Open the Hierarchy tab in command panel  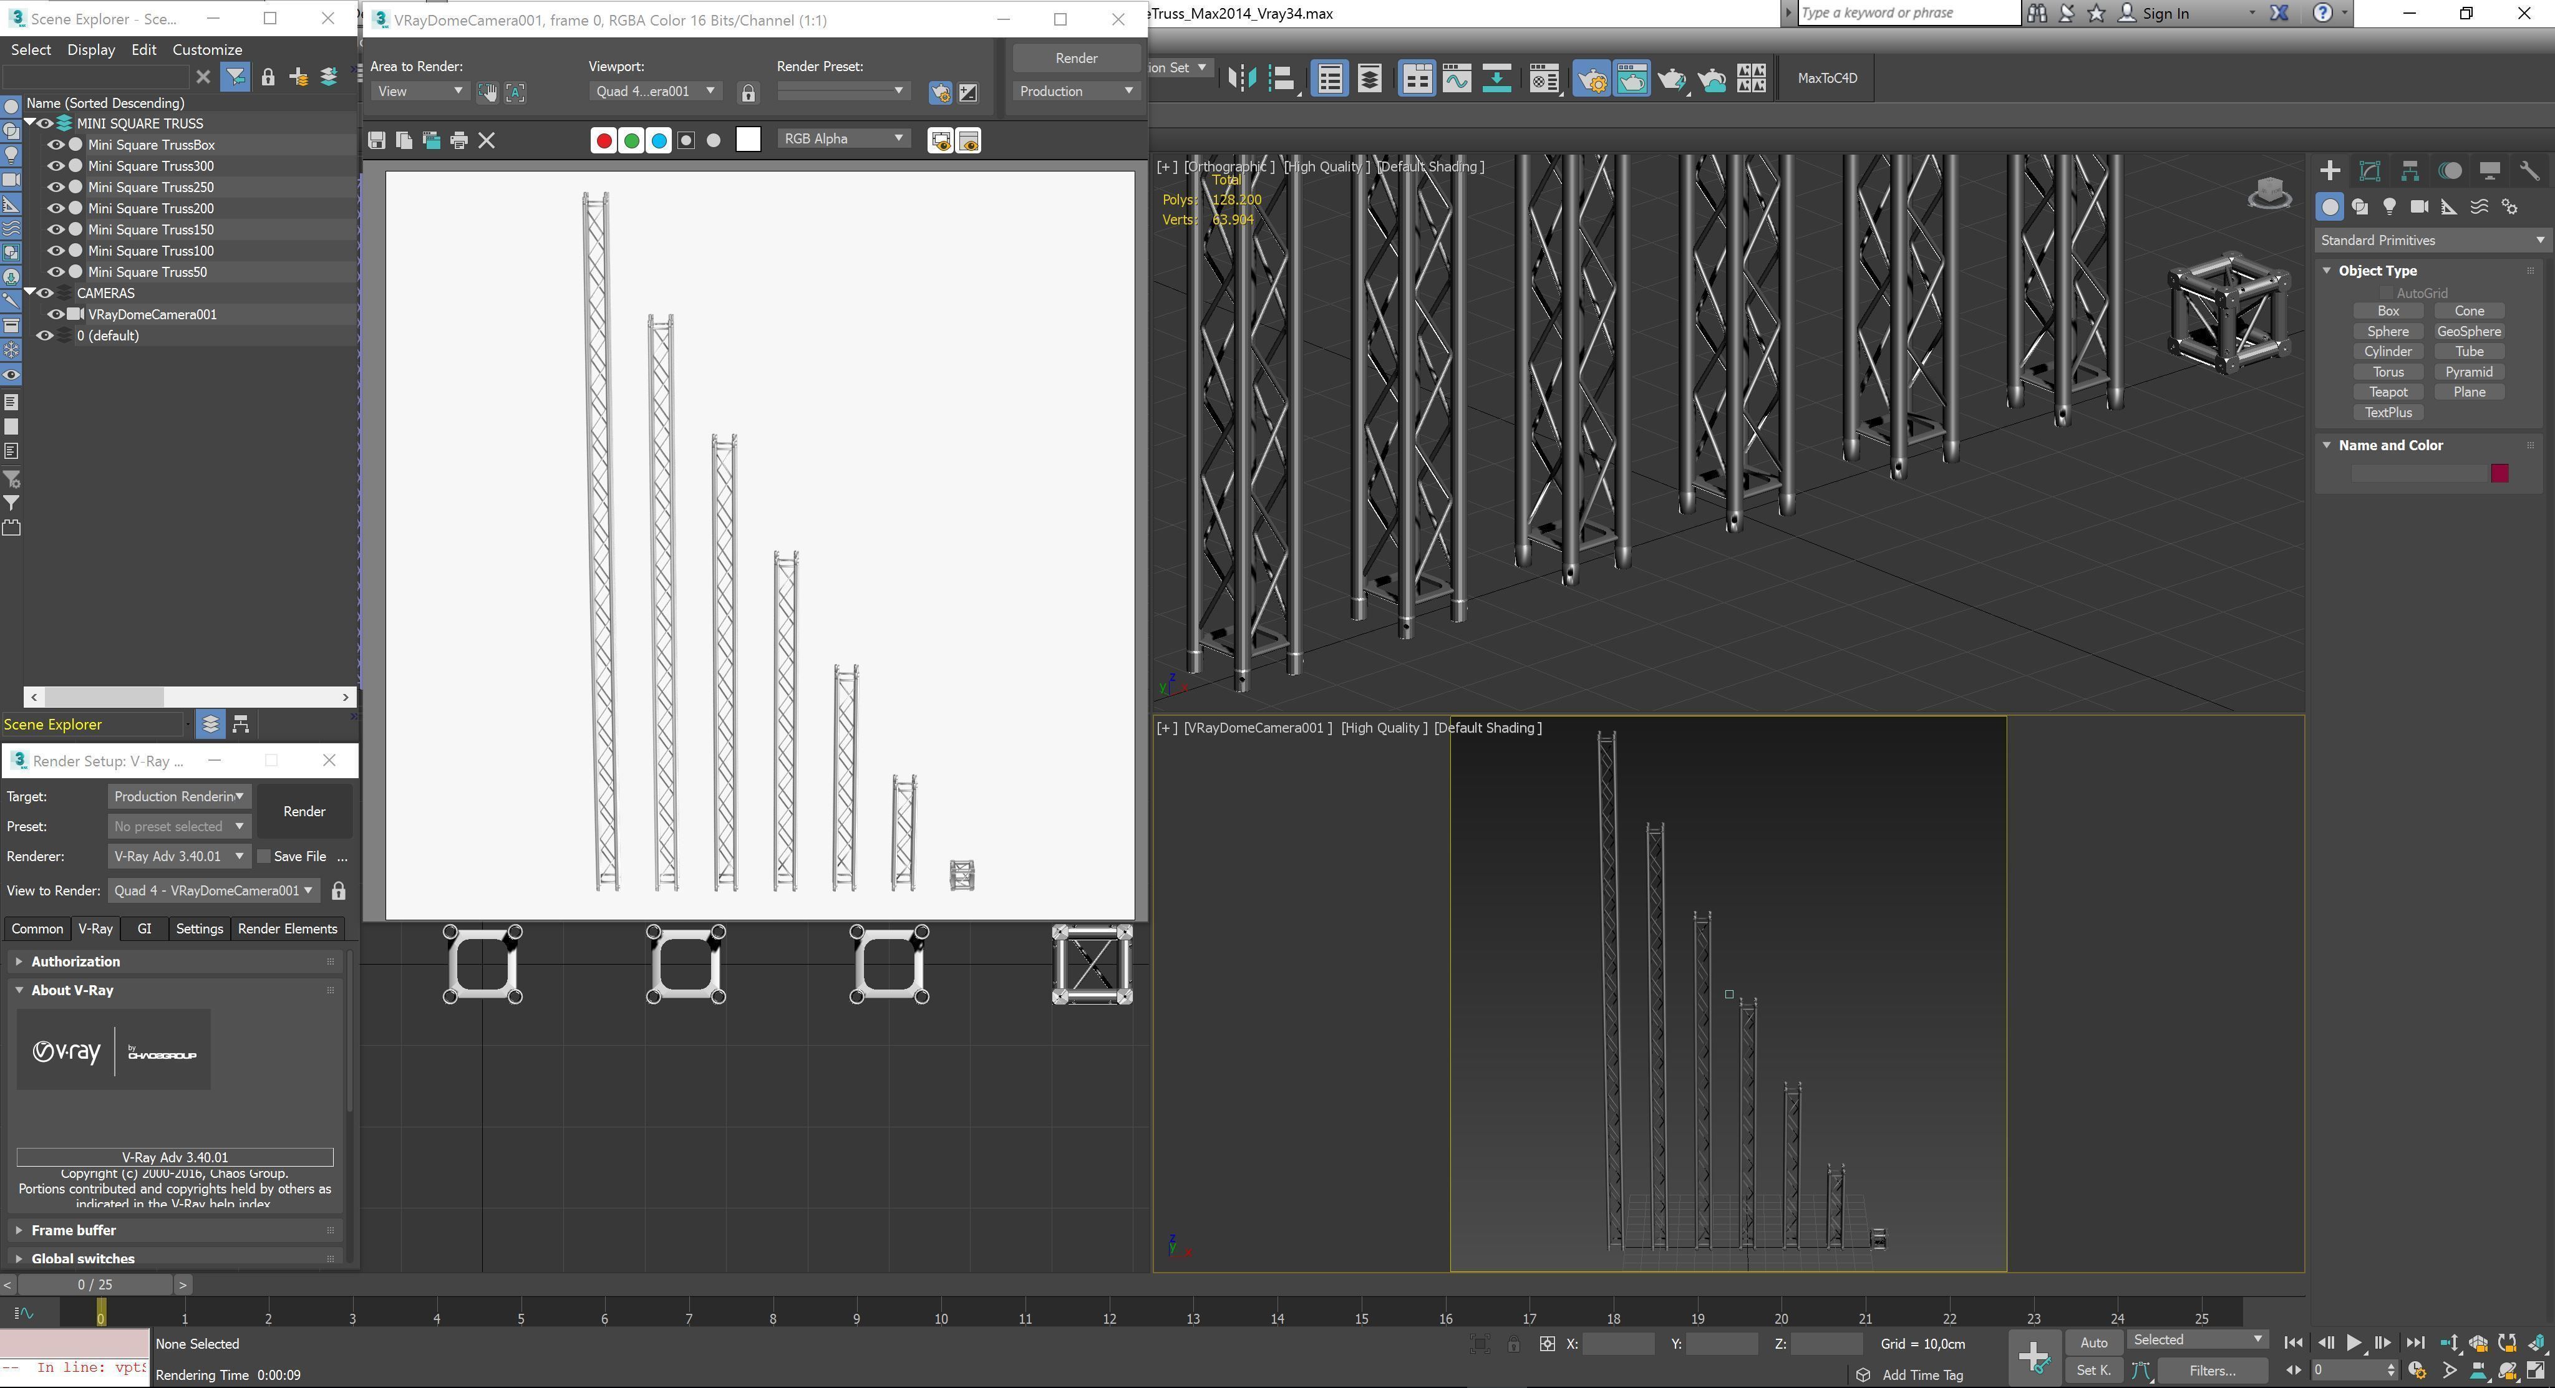point(2409,170)
